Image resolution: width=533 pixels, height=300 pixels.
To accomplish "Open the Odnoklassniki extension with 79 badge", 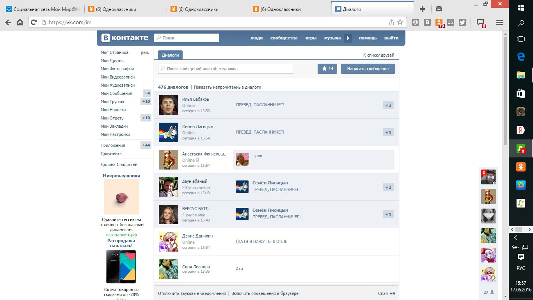I will [440, 23].
